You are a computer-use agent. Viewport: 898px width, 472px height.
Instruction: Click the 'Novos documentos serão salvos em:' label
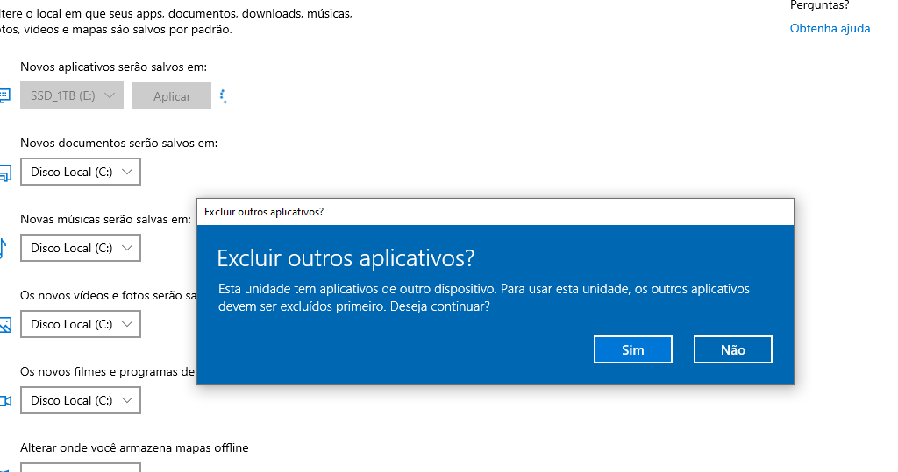coord(118,143)
